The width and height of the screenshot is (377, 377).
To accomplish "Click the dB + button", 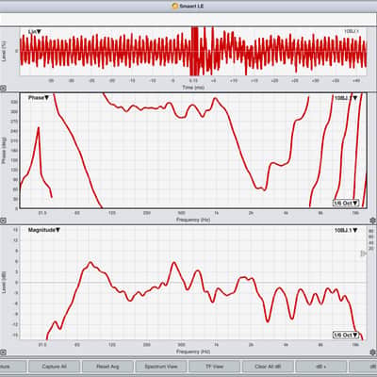I will click(x=321, y=367).
